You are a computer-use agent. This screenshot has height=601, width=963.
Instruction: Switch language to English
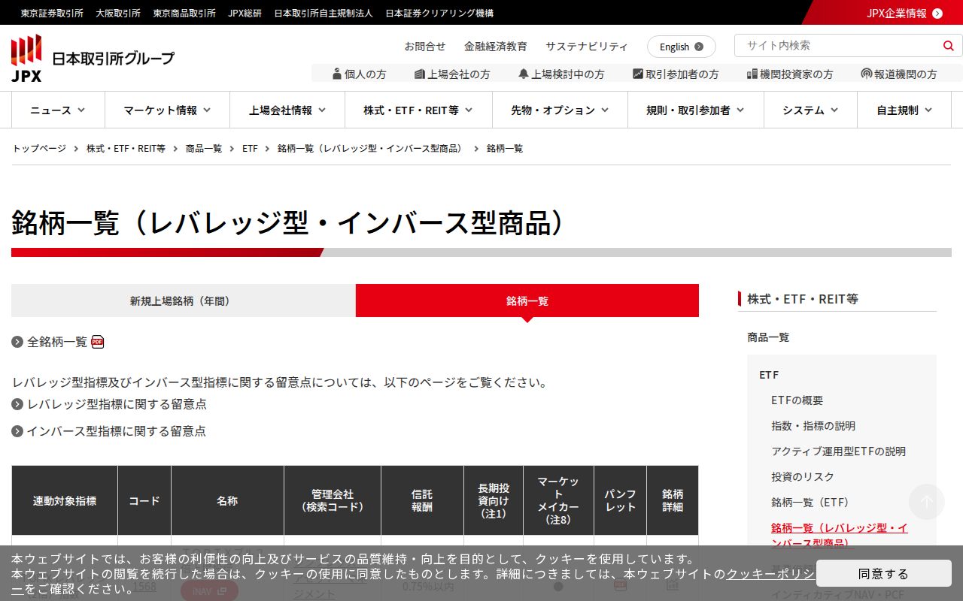point(681,47)
